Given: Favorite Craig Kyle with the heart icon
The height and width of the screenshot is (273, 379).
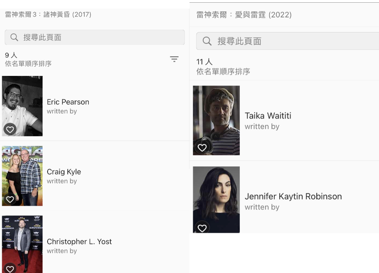Looking at the screenshot, I should point(10,199).
